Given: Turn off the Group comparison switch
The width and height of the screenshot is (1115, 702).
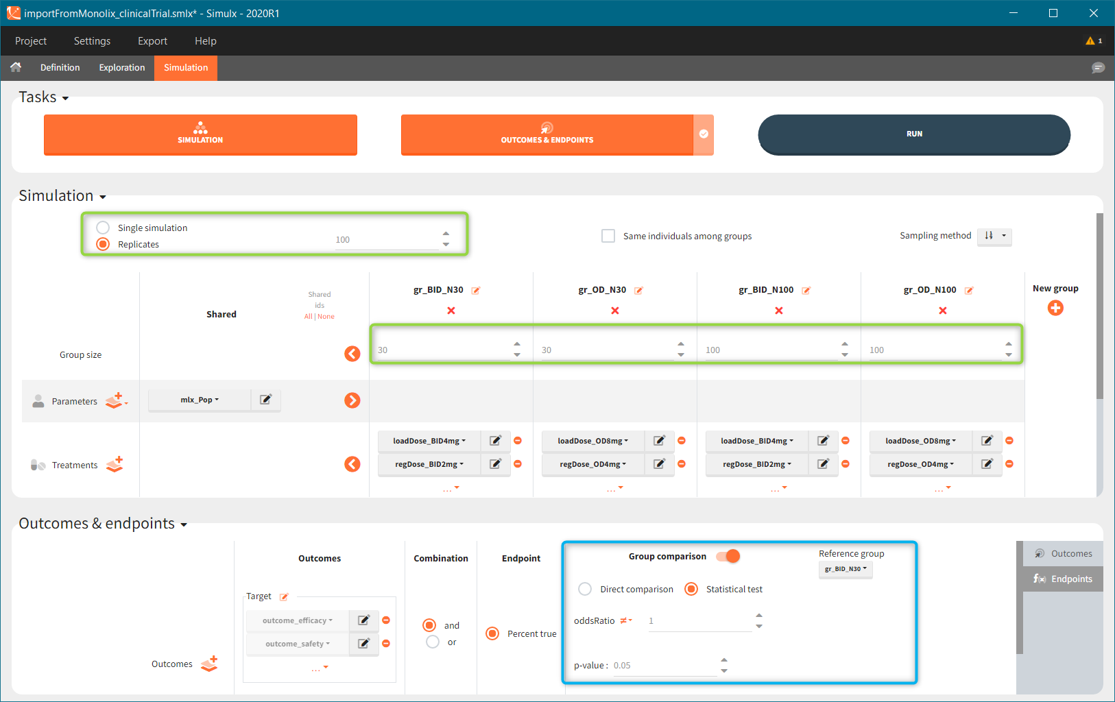Looking at the screenshot, I should [728, 556].
